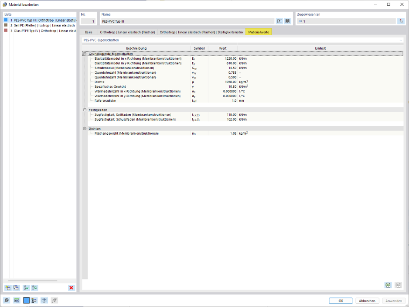Select material 3 Glas-PTFE Typ IV in list
Viewport: 409px width, 307px height.
pos(40,31)
